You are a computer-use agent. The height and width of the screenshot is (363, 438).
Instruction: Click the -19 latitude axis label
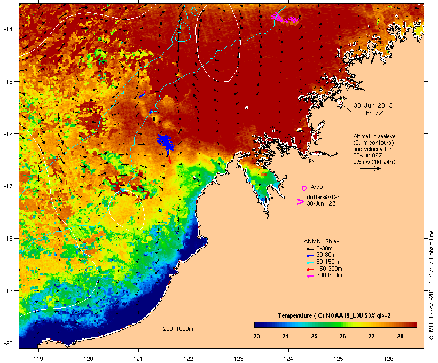[7, 291]
